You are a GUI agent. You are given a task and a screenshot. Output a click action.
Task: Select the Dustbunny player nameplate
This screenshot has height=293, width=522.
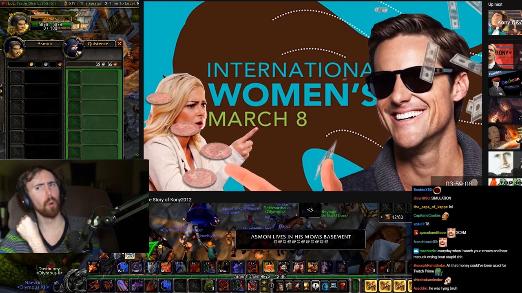click(x=49, y=271)
